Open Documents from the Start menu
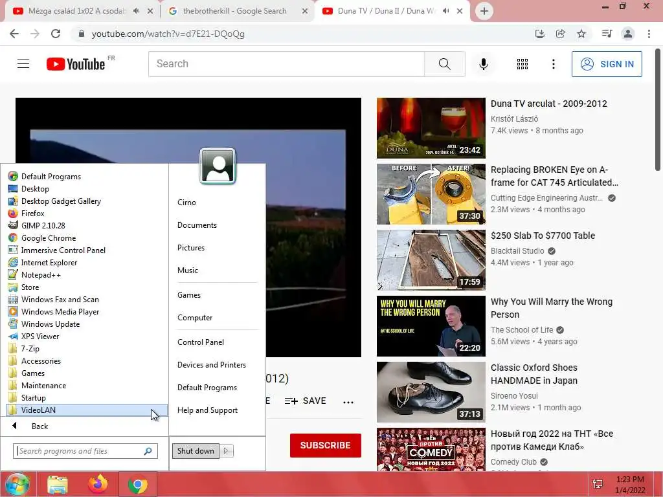 (x=197, y=225)
